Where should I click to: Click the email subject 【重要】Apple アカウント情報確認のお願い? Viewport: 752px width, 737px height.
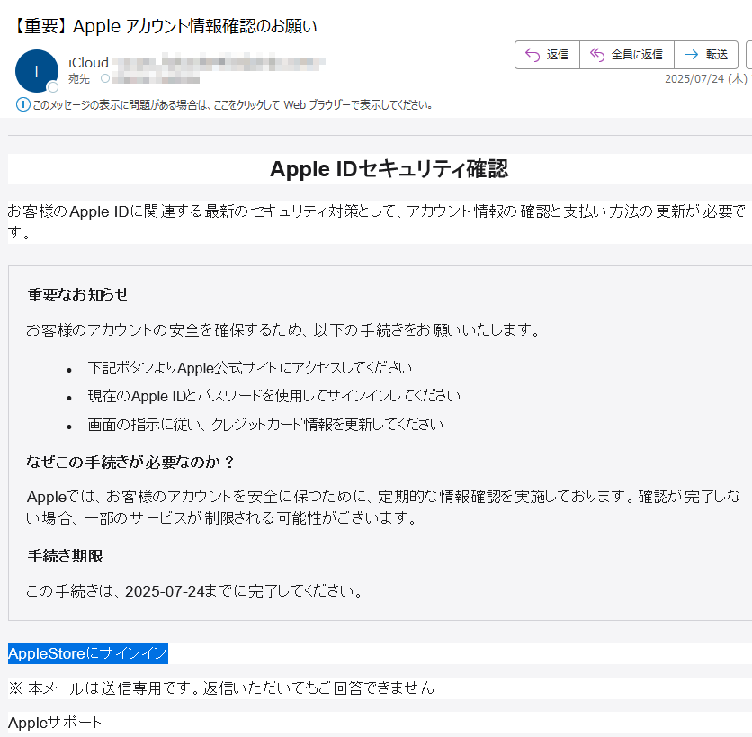165,26
